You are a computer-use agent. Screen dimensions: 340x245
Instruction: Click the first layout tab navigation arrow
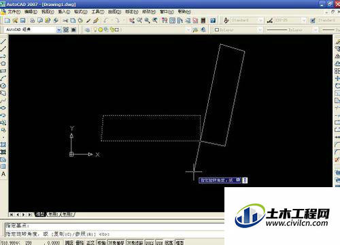point(12,214)
